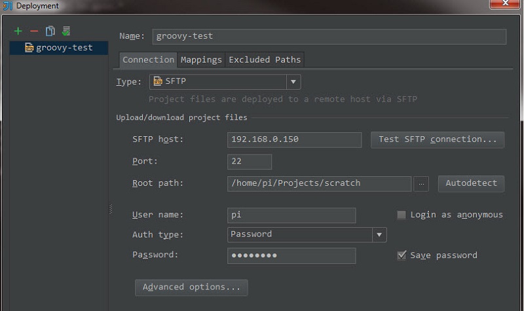Switch to the Mappings tab

point(201,60)
